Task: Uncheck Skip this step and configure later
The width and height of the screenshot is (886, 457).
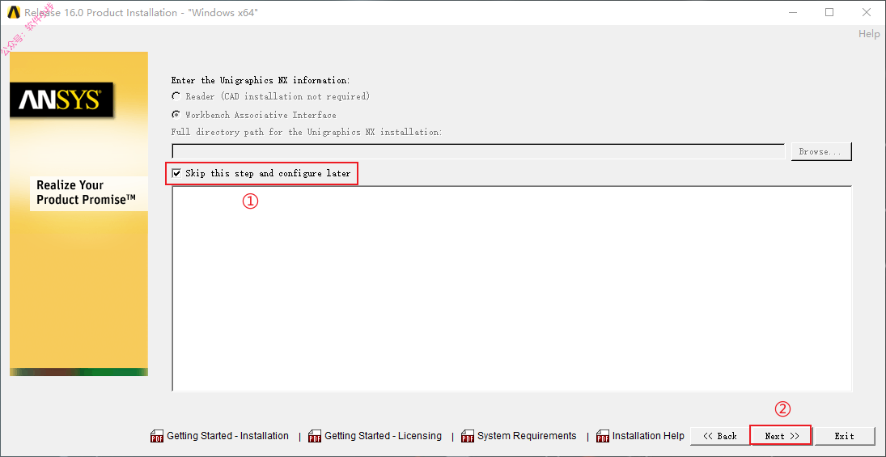Action: coord(176,173)
